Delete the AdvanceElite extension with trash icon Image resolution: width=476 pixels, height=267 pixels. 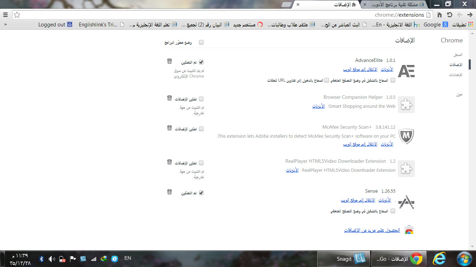click(x=169, y=61)
